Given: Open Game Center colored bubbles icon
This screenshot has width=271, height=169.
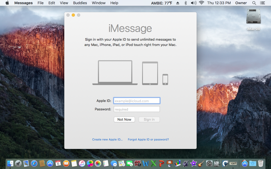Looking at the screenshot, I should point(90,163).
